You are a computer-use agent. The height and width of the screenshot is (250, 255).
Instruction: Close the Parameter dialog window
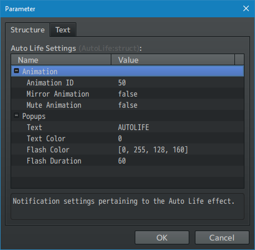[246, 8]
